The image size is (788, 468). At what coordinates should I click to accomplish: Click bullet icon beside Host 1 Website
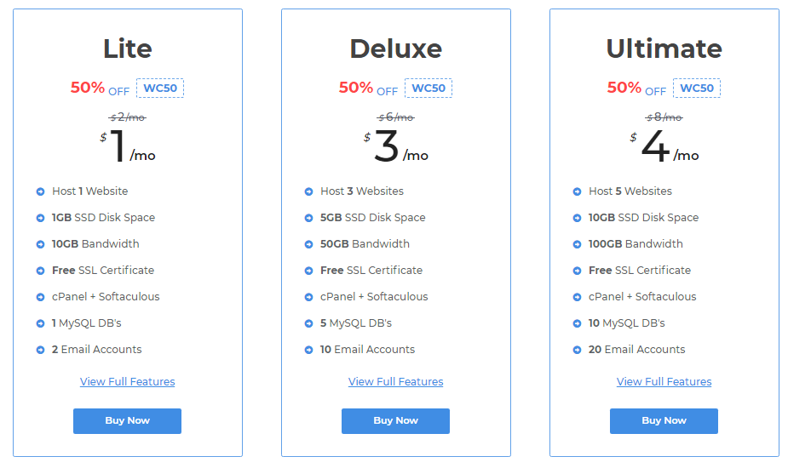[x=40, y=191]
